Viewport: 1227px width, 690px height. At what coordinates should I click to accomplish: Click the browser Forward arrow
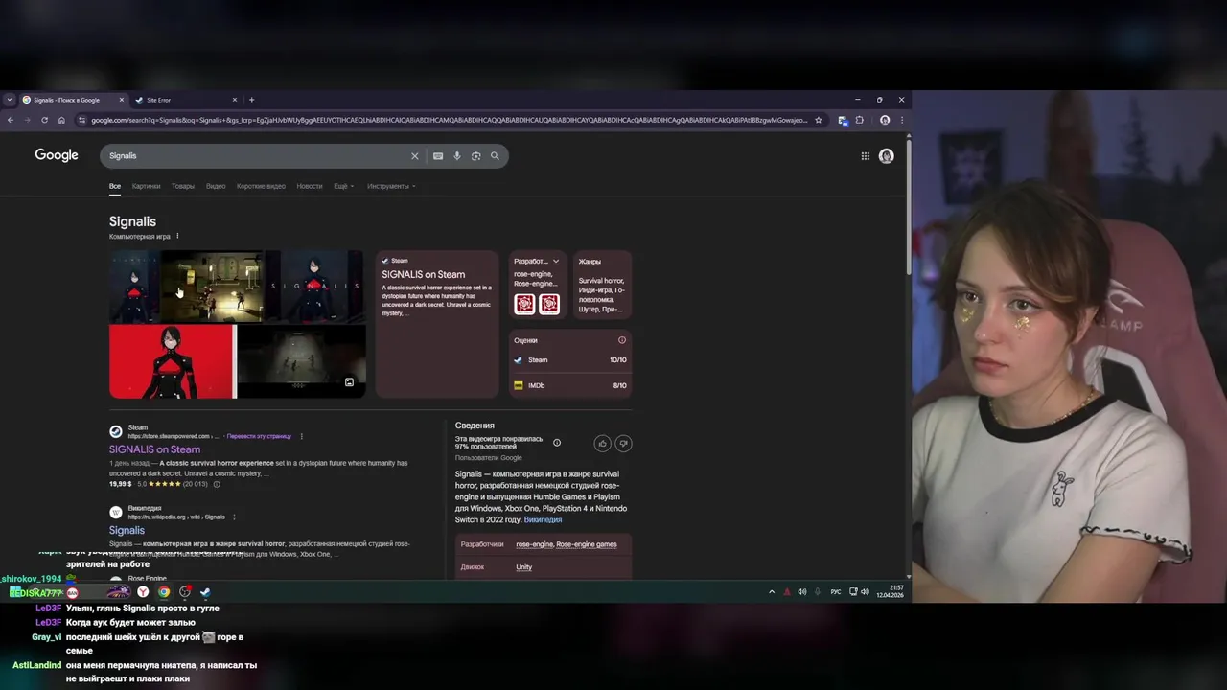pyautogui.click(x=27, y=120)
